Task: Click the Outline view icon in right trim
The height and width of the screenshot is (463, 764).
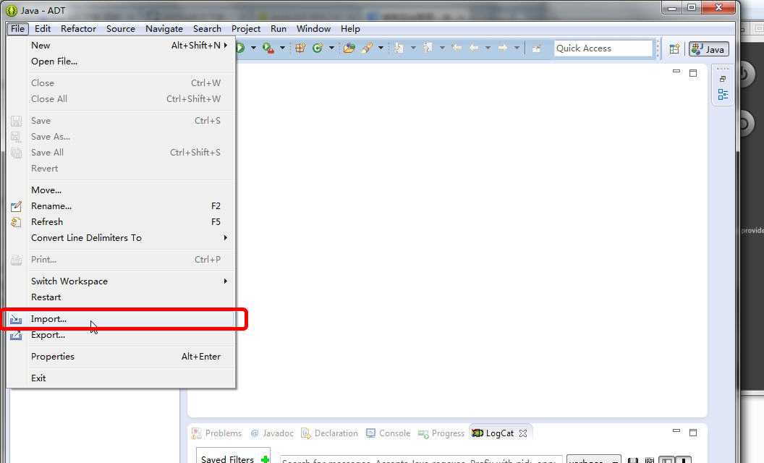Action: point(723,95)
